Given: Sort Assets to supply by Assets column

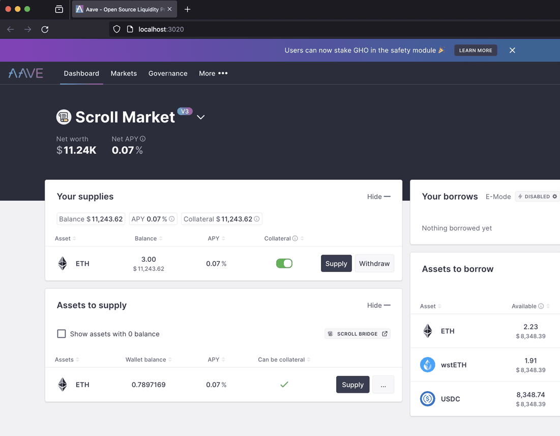Looking at the screenshot, I should pyautogui.click(x=67, y=360).
